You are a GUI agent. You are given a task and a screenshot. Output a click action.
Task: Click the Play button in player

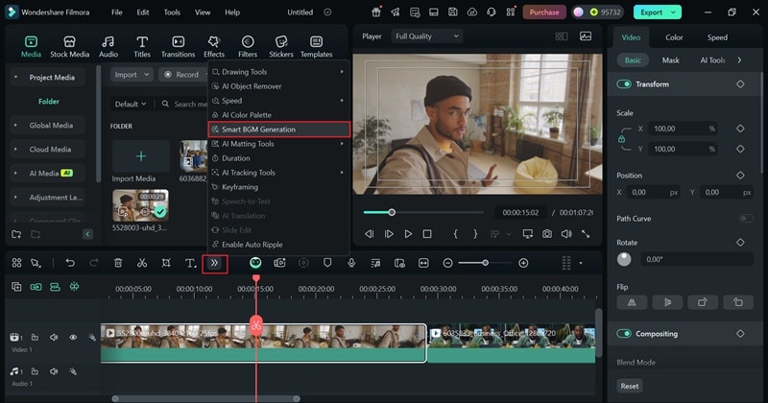click(408, 234)
